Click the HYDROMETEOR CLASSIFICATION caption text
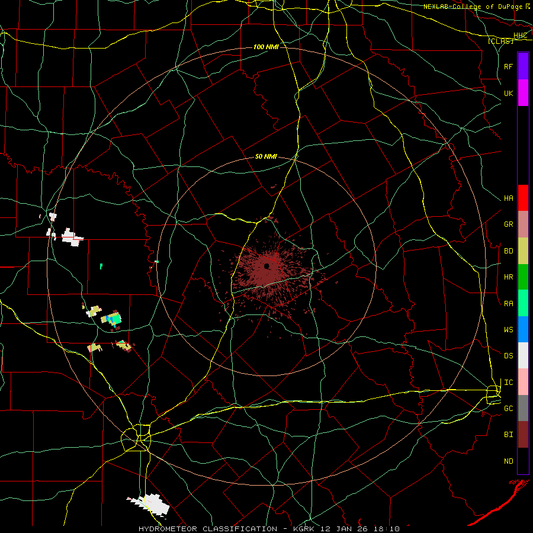The height and width of the screenshot is (533, 533). [208, 529]
